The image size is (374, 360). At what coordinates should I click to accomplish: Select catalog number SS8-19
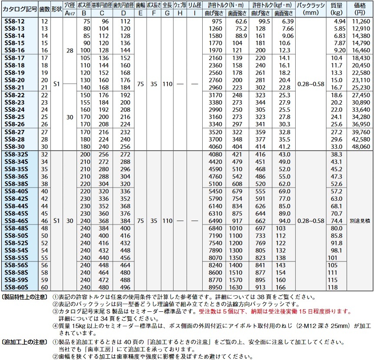click(14, 73)
